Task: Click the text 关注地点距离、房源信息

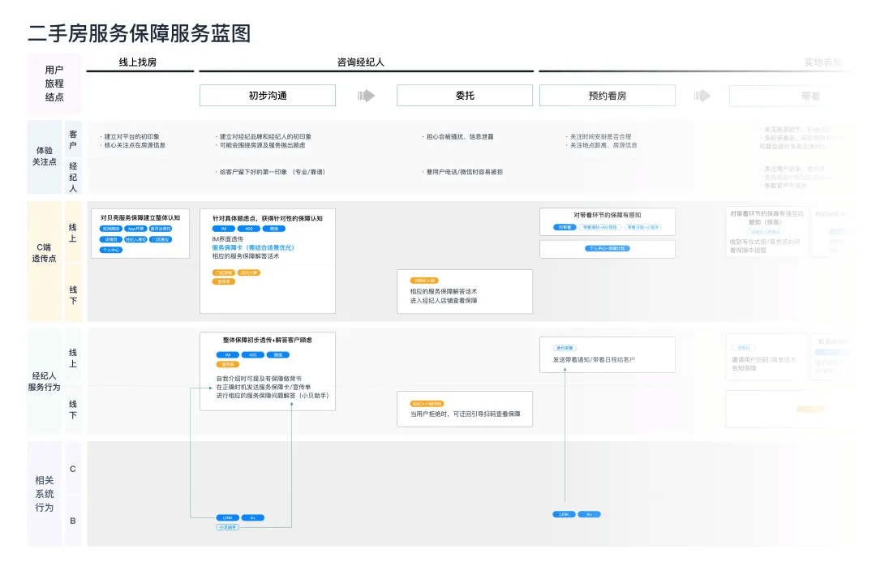Action: pos(603,145)
